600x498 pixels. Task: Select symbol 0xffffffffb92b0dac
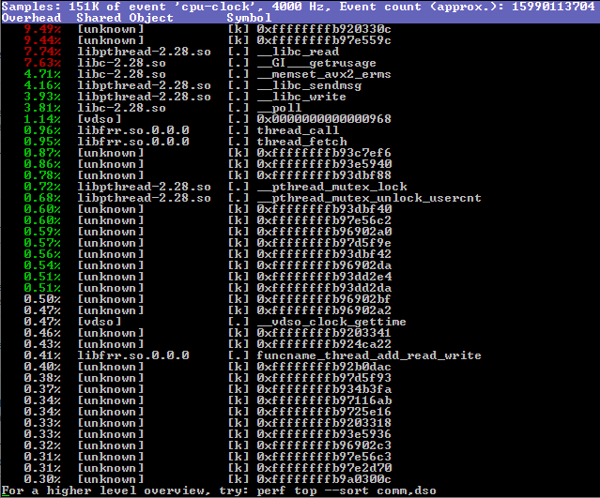pyautogui.click(x=324, y=367)
